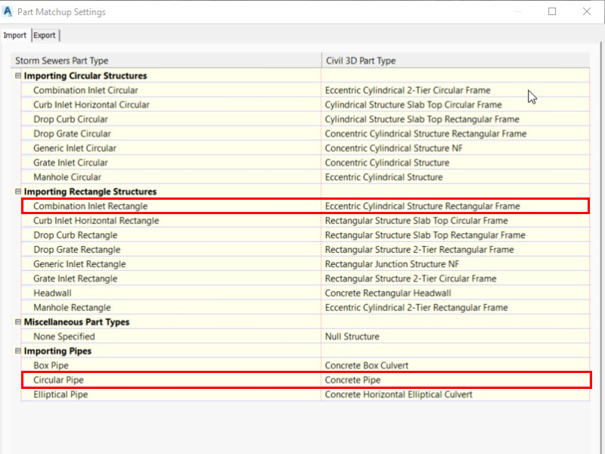Viewport: 605px width, 454px height.
Task: Click the Civil 3D Part Type column header
Action: (x=456, y=61)
